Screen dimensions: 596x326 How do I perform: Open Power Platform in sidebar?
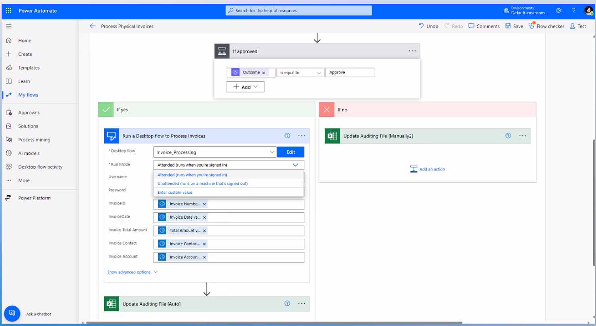pyautogui.click(x=34, y=198)
